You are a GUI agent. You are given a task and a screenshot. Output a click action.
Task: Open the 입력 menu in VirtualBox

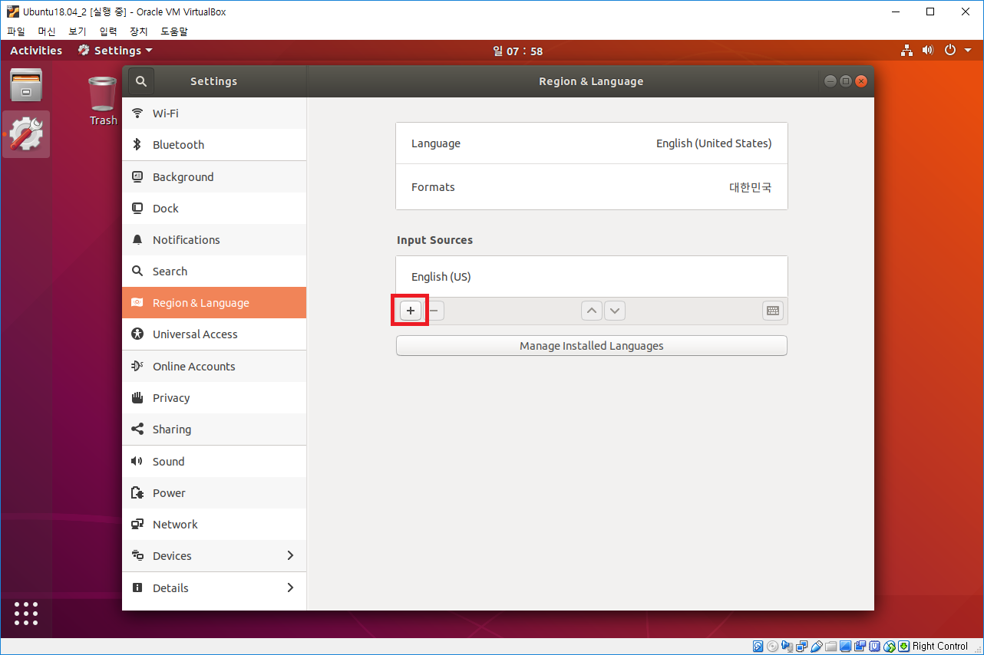(x=108, y=31)
